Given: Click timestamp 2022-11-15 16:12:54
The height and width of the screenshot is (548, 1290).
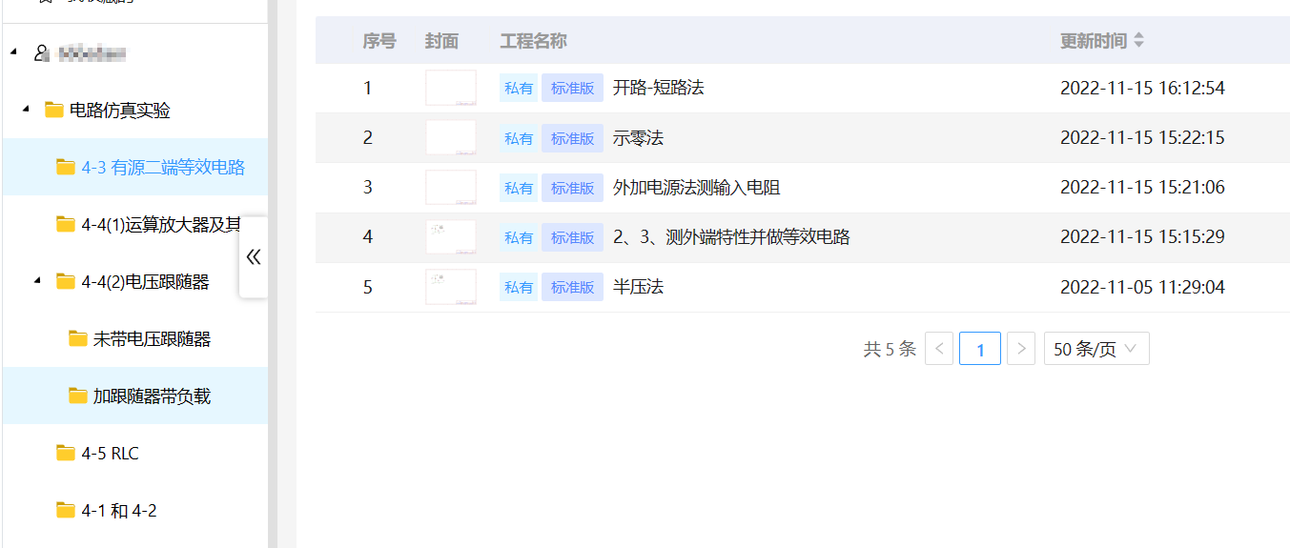Looking at the screenshot, I should click(x=1142, y=89).
